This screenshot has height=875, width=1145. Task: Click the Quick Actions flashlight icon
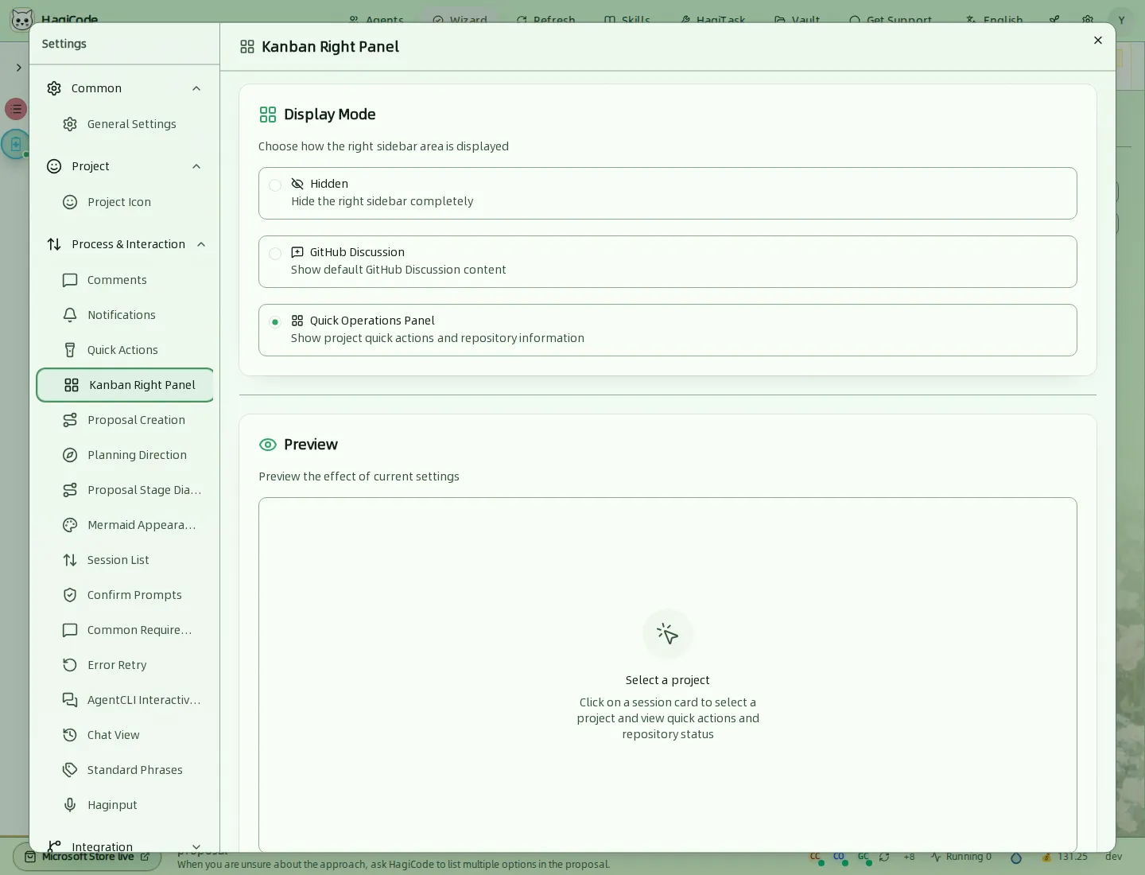pyautogui.click(x=70, y=350)
